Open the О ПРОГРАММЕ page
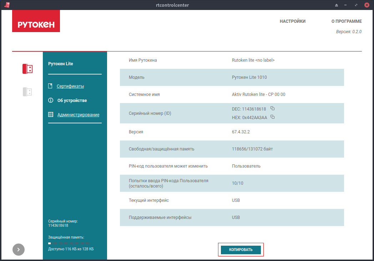374x261 pixels. point(347,21)
